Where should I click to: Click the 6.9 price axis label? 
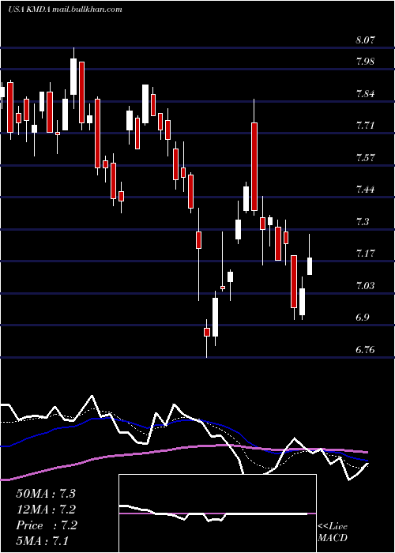pos(363,318)
